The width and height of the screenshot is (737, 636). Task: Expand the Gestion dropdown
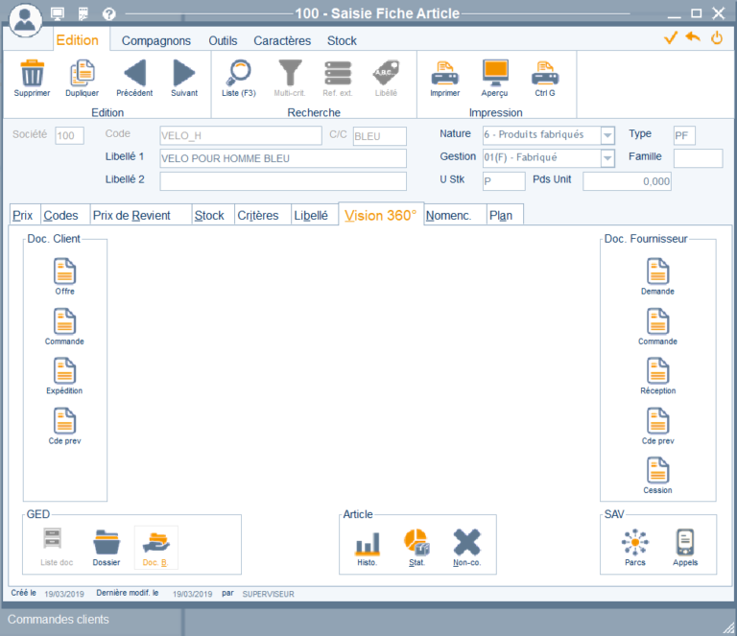click(607, 158)
